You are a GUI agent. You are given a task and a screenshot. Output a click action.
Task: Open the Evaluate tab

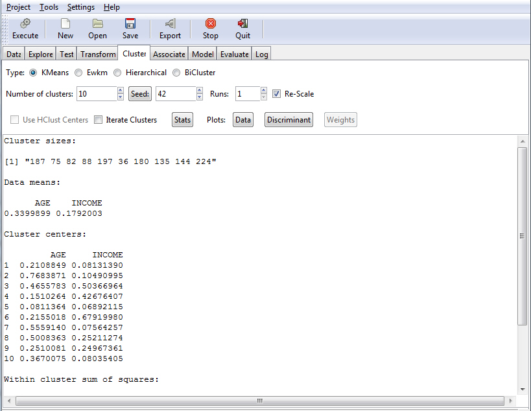(x=234, y=54)
